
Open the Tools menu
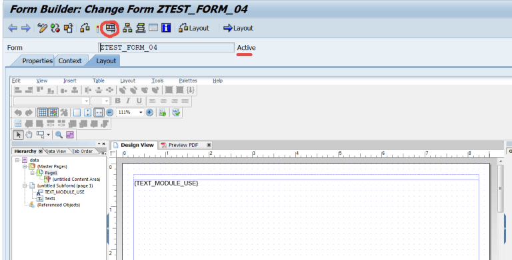pos(157,80)
